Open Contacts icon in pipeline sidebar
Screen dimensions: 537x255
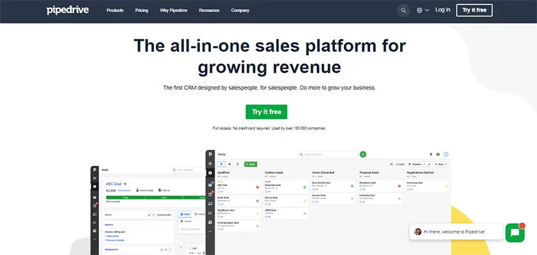point(210,203)
